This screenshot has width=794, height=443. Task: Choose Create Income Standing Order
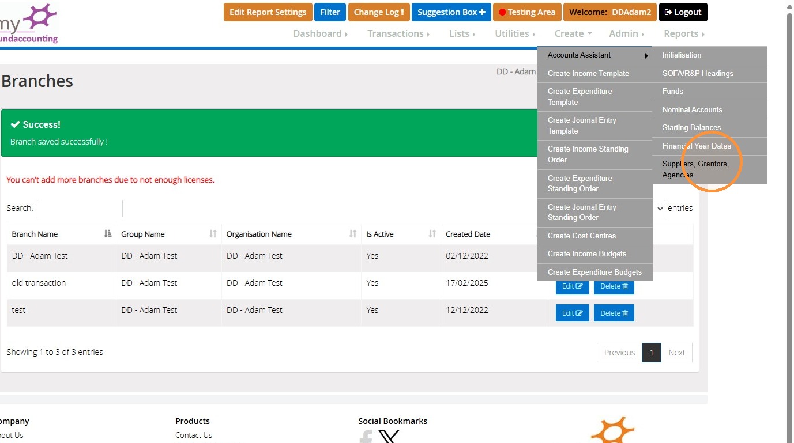click(594, 154)
